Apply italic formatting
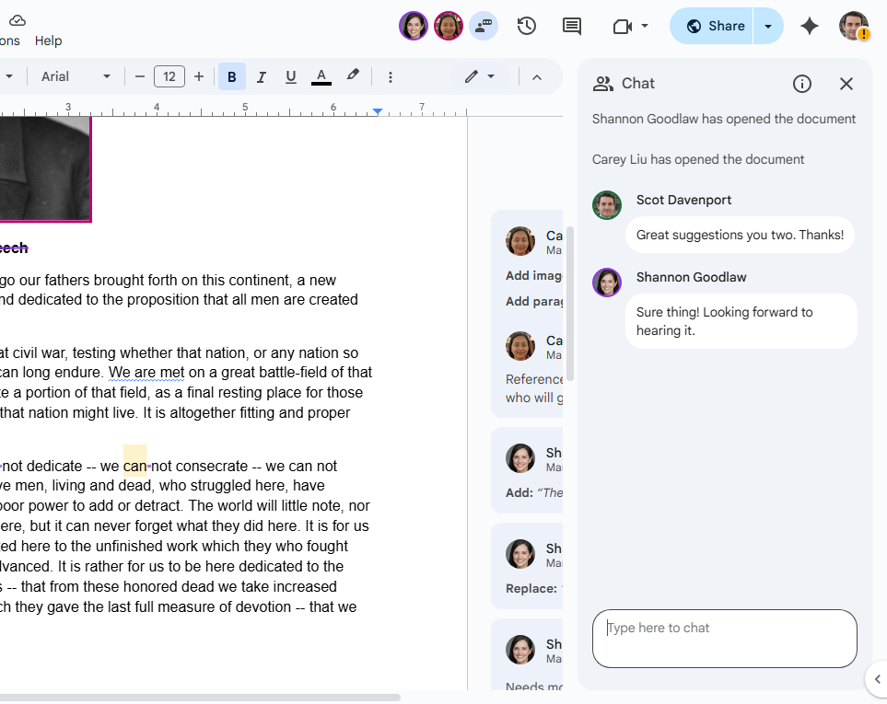This screenshot has width=887, height=704. [261, 76]
